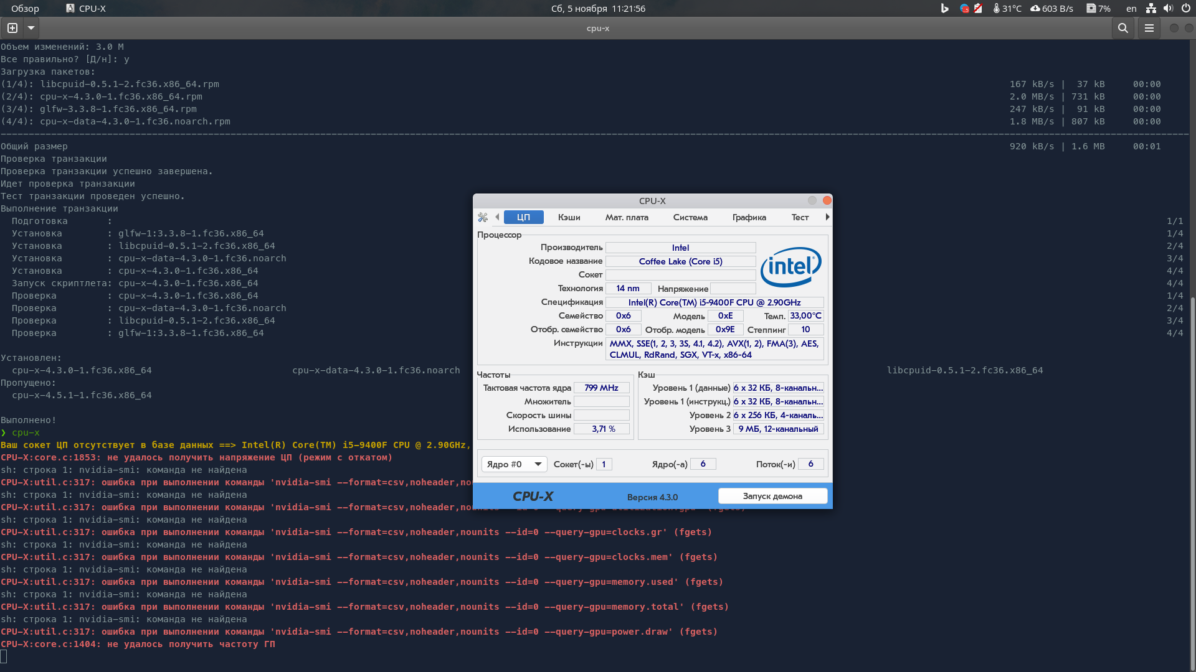This screenshot has width=1196, height=672.
Task: Click the crossed-out clipboard tray icon
Action: [978, 9]
